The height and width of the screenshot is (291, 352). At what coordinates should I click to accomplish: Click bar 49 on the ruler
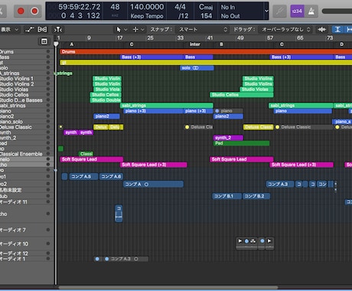(240, 38)
